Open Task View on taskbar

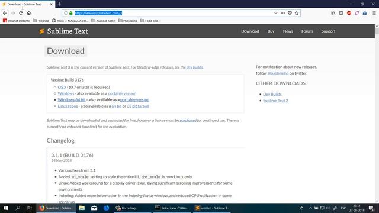29,208
